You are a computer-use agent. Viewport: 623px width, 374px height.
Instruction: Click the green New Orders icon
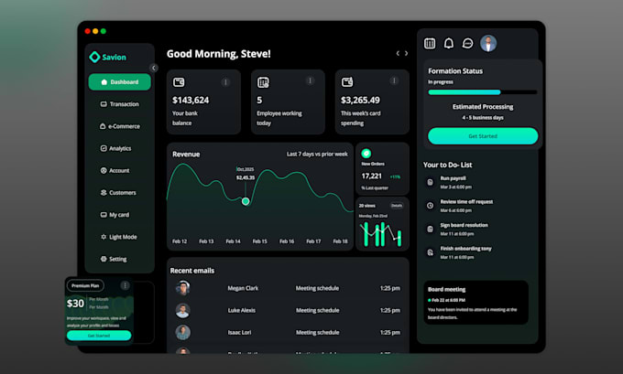point(366,153)
